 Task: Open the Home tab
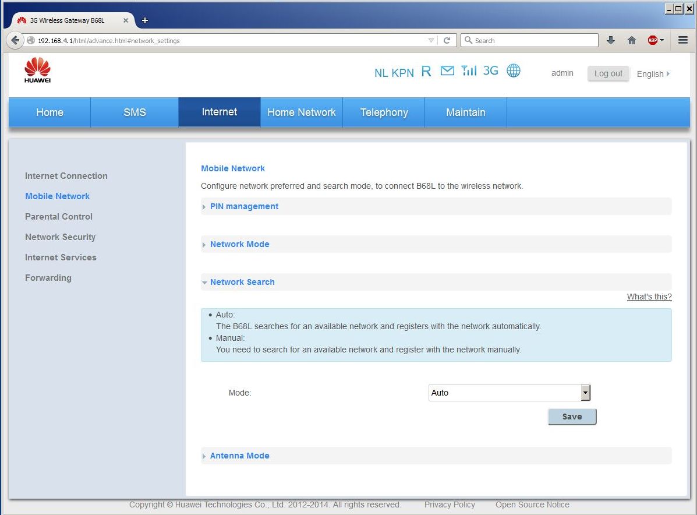coord(50,112)
